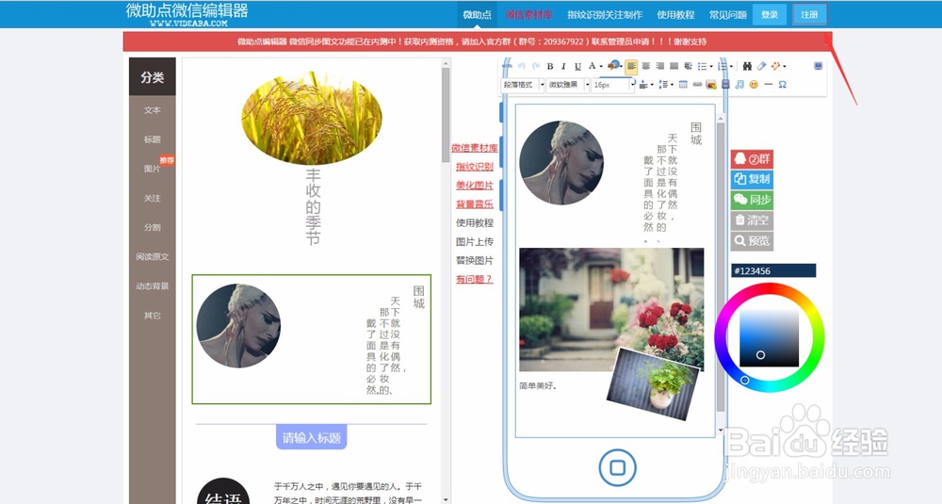Expand magic wand options arrow
This screenshot has height=504, width=942.
point(785,67)
